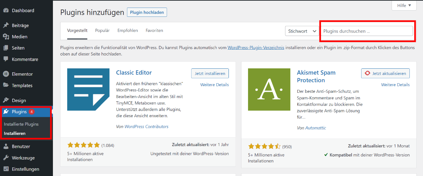Click the red Plugins update badge

31,112
